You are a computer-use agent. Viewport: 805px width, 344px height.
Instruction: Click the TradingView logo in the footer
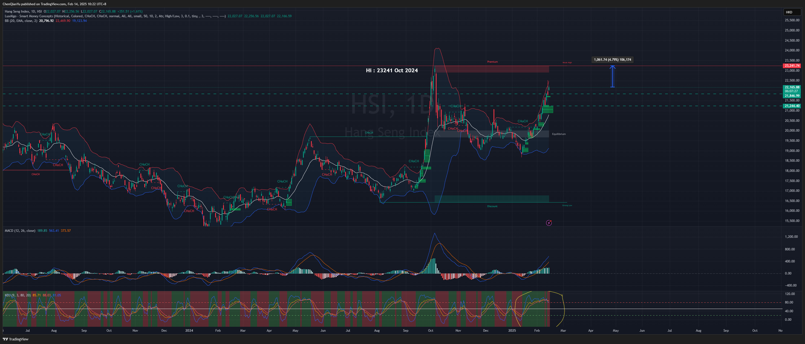tap(16, 339)
